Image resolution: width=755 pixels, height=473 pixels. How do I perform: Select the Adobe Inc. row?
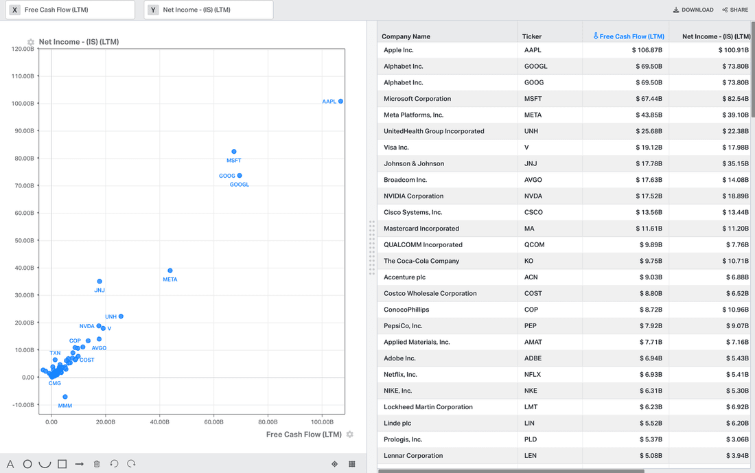(564, 358)
